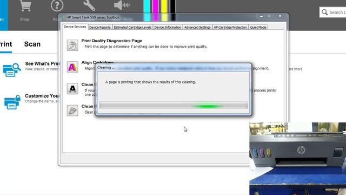The height and width of the screenshot is (195, 346).
Task: Open the HP Cartridge Protection tab
Action: [230, 27]
